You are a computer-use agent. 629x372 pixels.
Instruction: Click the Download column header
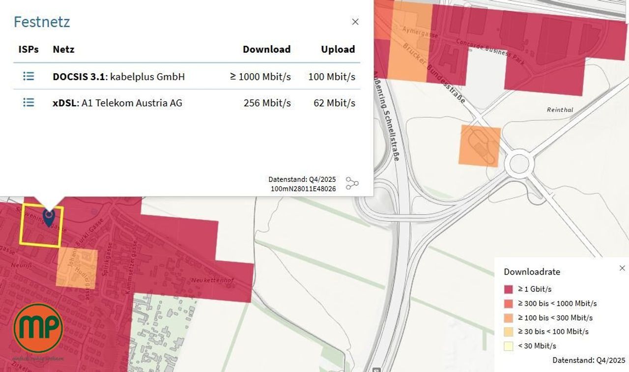267,49
